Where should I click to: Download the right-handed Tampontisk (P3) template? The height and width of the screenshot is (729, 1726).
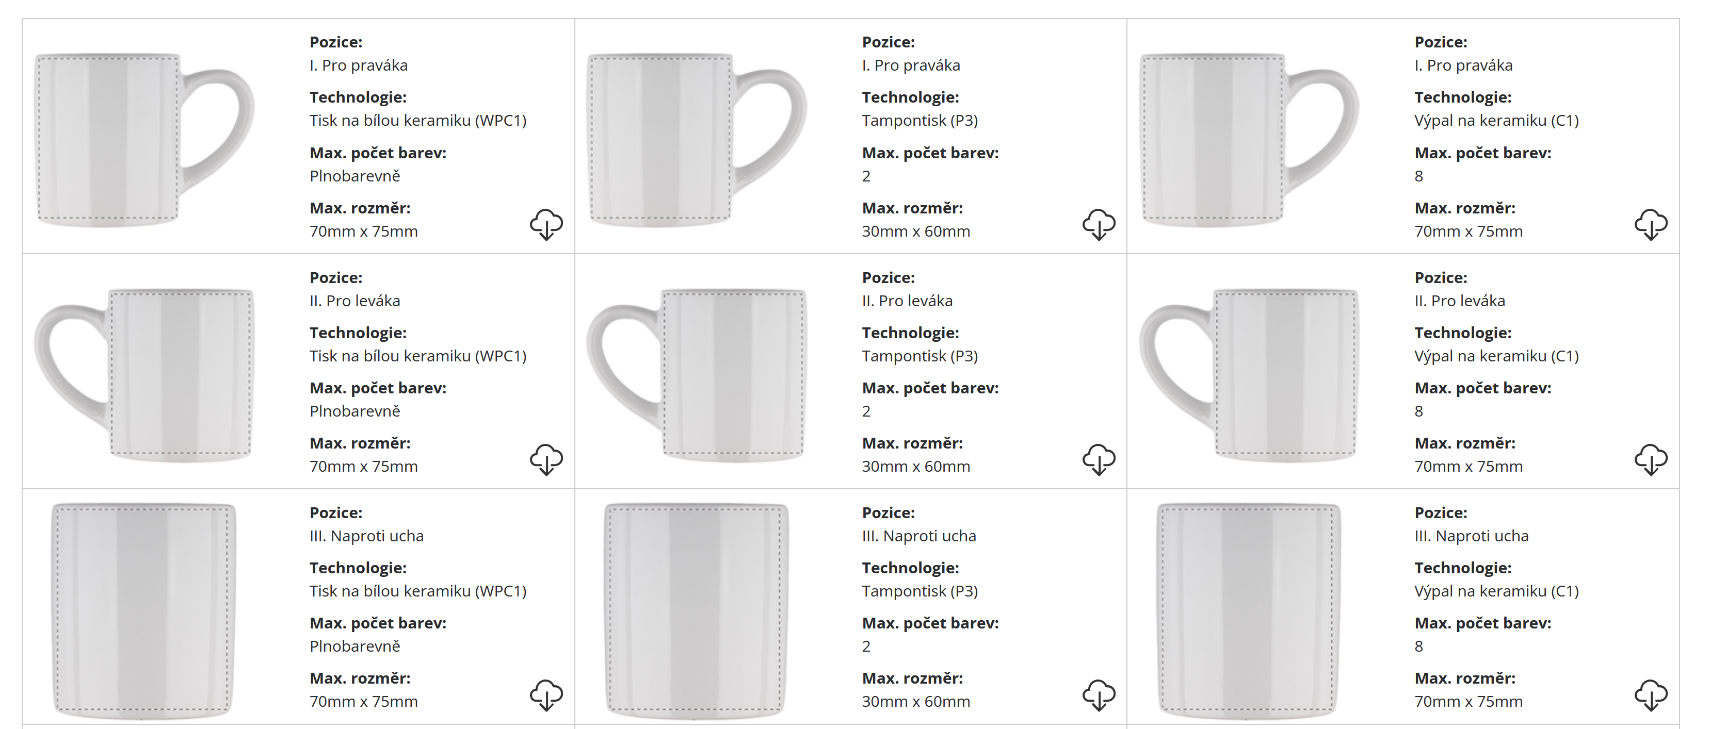tap(1099, 224)
